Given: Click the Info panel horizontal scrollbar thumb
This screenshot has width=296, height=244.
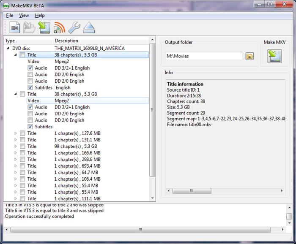Looking at the screenshot, I should pyautogui.click(x=192, y=191).
